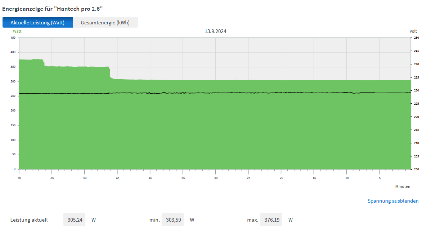Viewport: 422px width, 227px height.
Task: Open the Gesamtenergie (kWh) tab
Action: 105,23
